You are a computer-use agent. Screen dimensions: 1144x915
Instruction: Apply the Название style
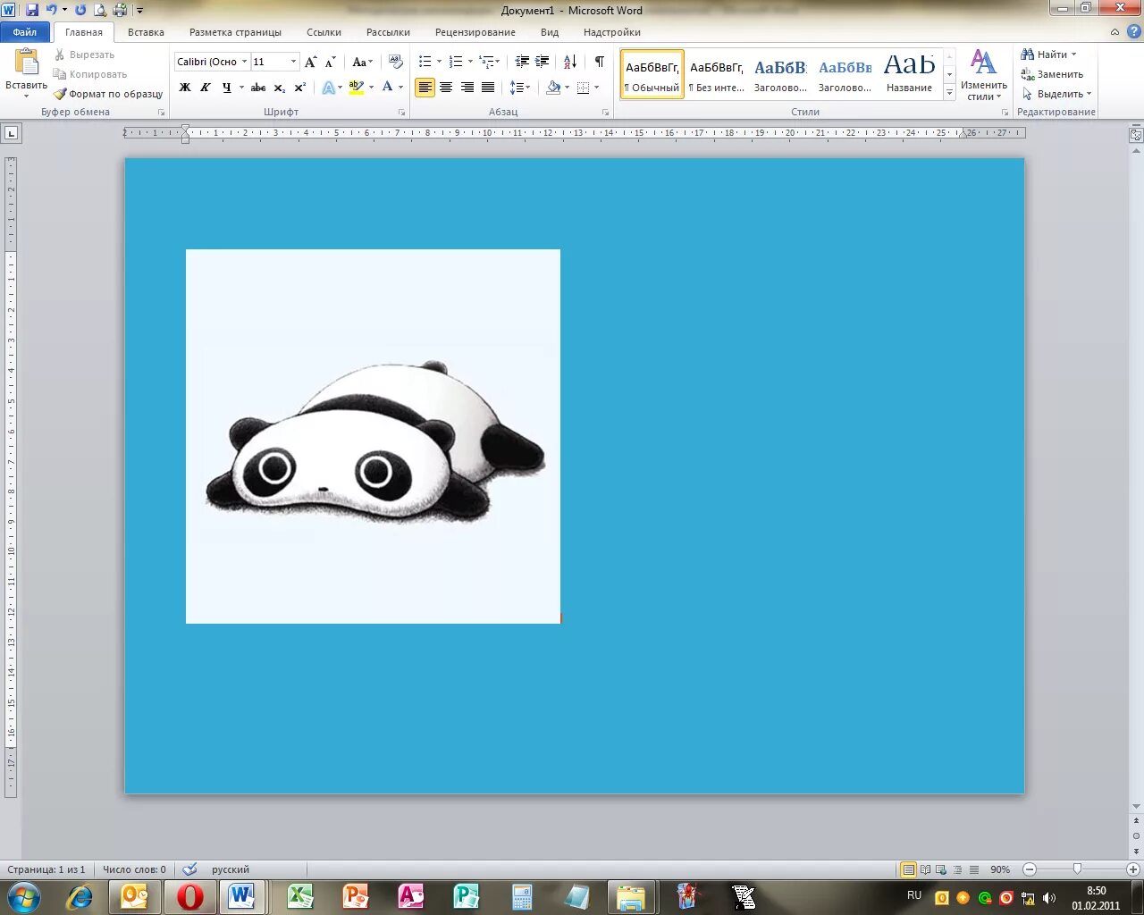pos(909,74)
